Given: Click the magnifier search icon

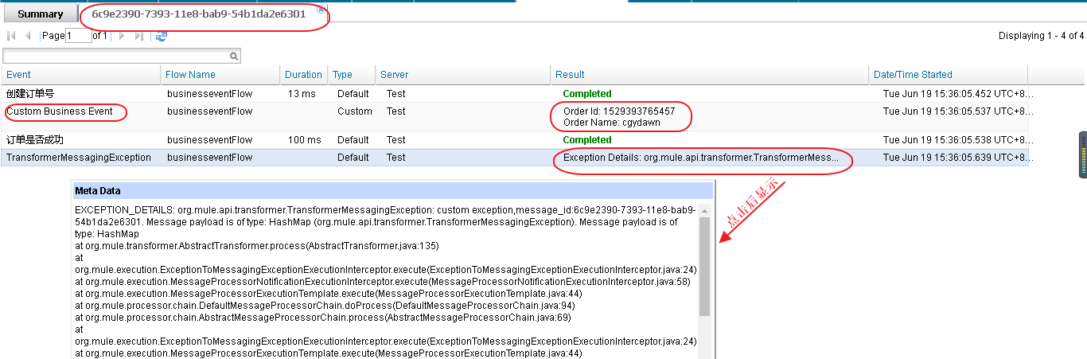Looking at the screenshot, I should tap(234, 57).
